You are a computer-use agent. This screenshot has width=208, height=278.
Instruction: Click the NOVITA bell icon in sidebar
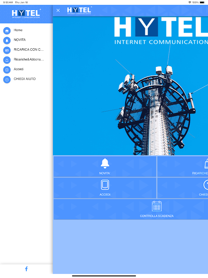[x=7, y=41]
